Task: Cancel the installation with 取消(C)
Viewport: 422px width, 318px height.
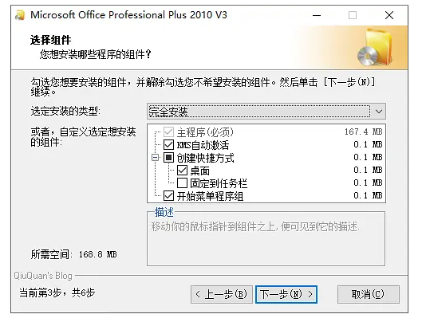Action: (x=369, y=294)
